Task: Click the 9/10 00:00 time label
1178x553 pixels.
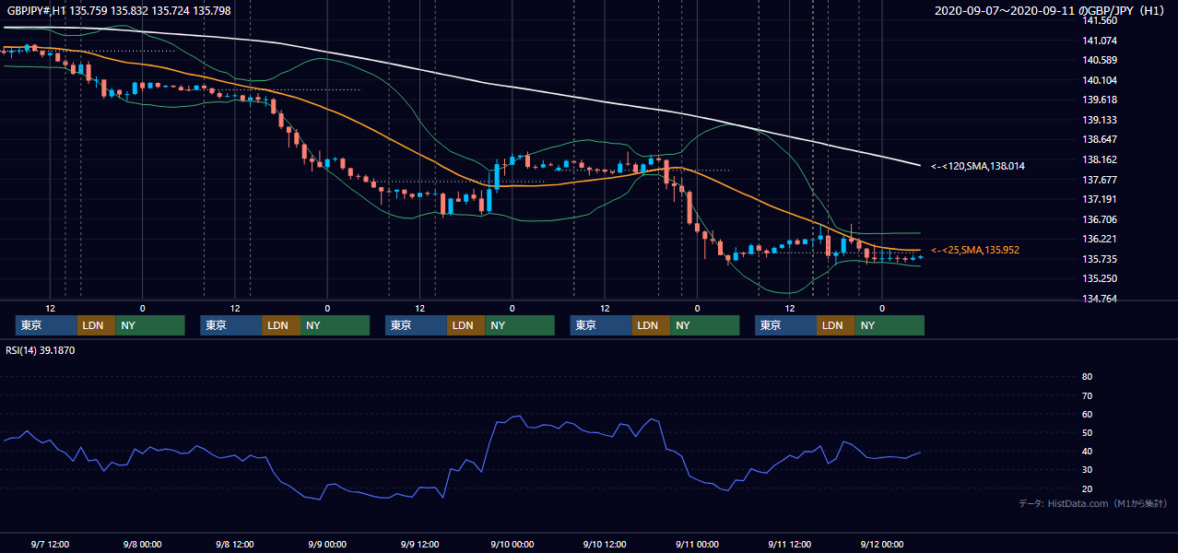Action: coord(512,544)
